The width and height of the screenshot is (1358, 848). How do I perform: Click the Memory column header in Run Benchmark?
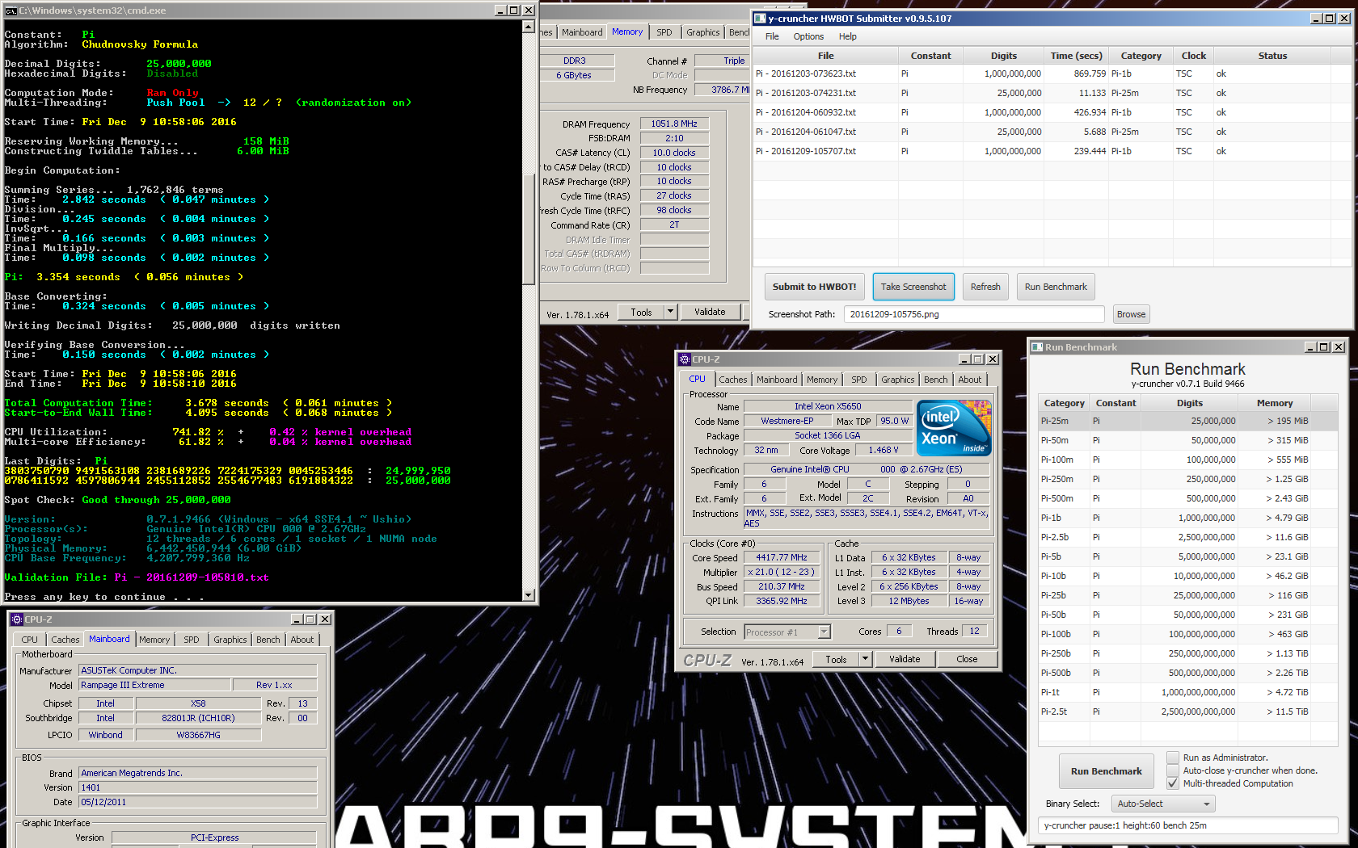1275,403
